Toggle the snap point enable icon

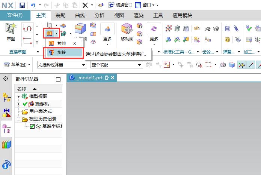242,65
